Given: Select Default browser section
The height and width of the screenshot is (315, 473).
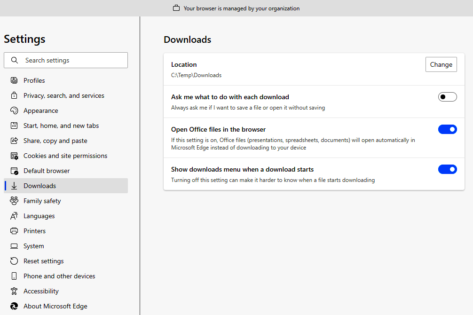Looking at the screenshot, I should (66, 171).
